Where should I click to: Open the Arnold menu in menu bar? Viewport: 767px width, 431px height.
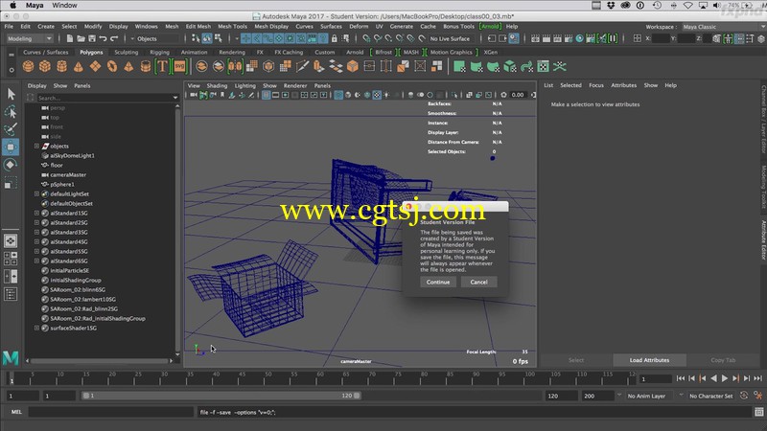click(490, 27)
